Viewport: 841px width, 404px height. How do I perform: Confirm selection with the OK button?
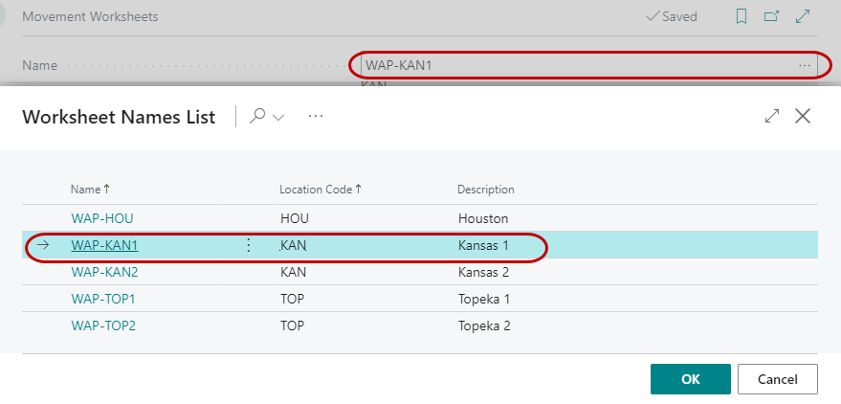point(690,379)
